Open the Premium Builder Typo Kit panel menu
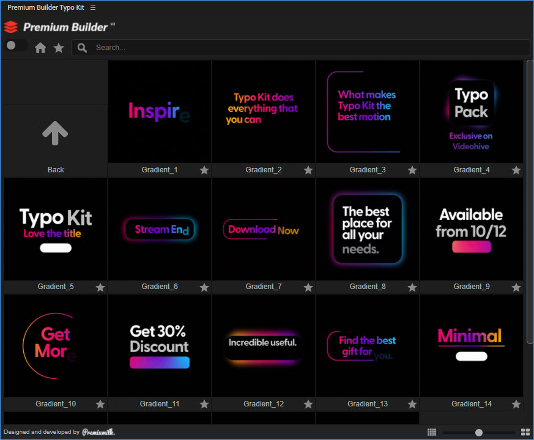The width and height of the screenshot is (534, 440). [93, 7]
